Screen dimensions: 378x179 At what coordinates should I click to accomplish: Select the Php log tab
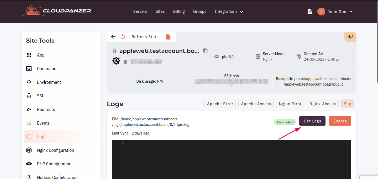(x=348, y=104)
